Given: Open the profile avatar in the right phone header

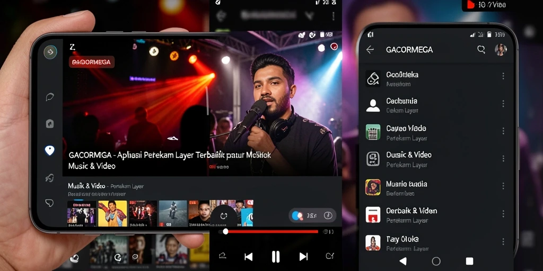Looking at the screenshot, I should [501, 49].
